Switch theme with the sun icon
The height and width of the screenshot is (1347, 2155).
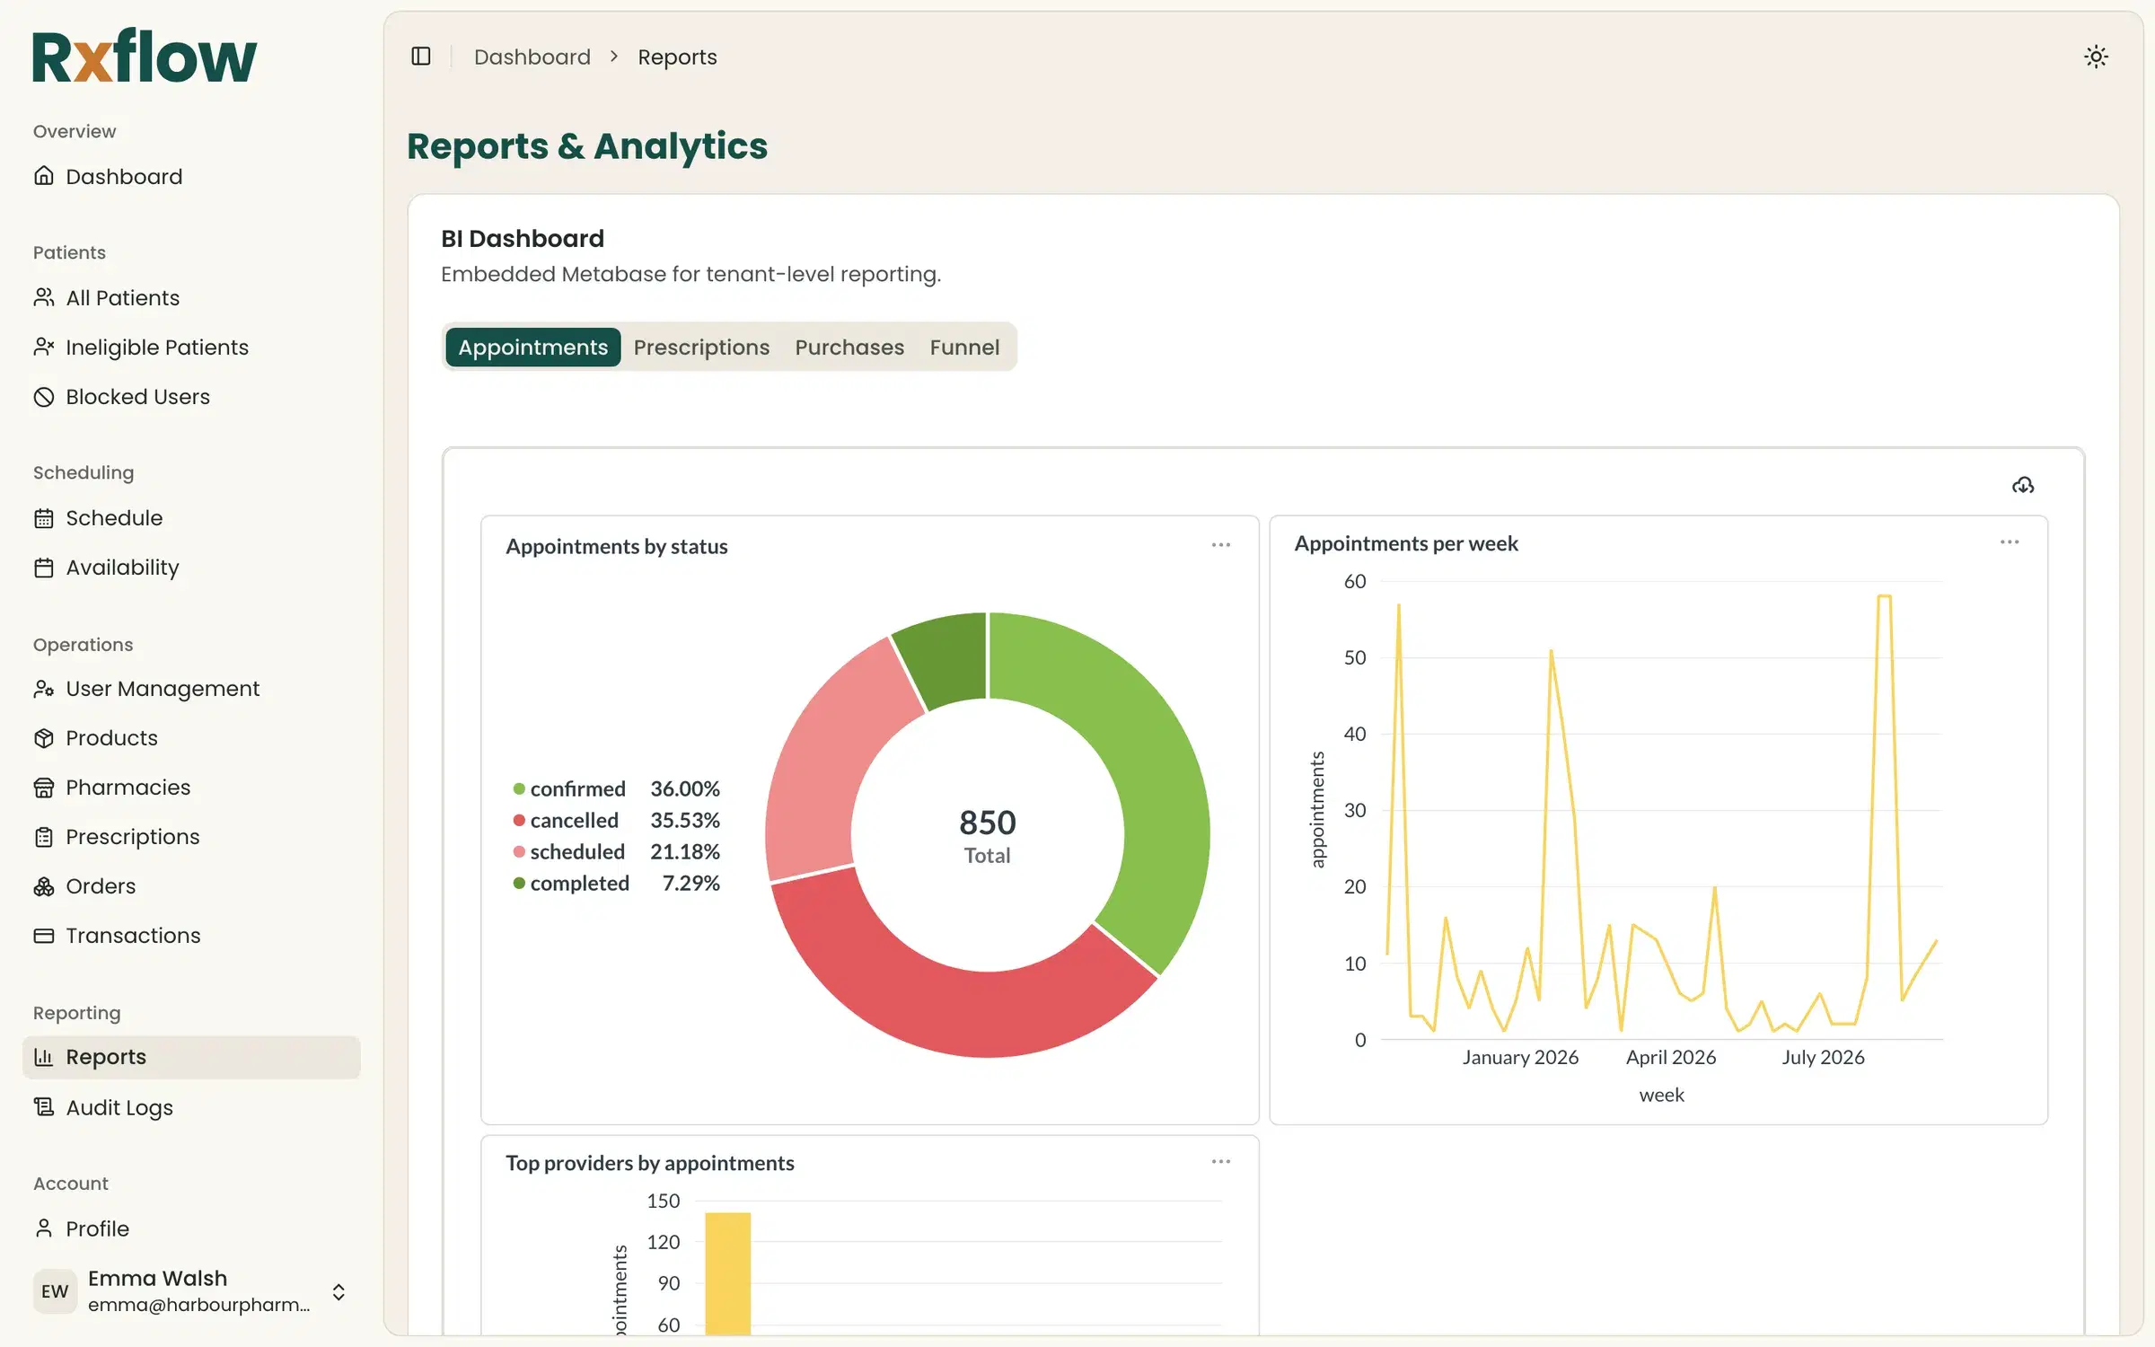[x=2096, y=57]
